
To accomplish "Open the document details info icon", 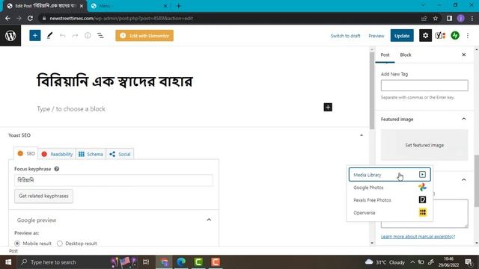I will 88,36.
